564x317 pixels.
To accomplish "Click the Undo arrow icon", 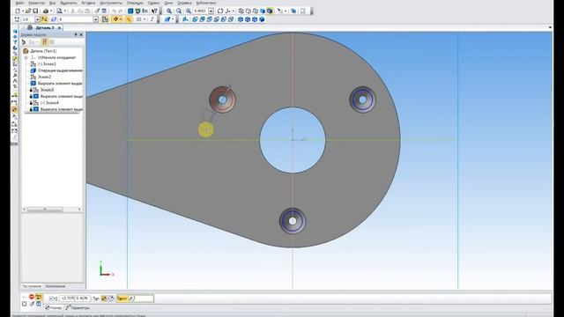I will 114,11.
